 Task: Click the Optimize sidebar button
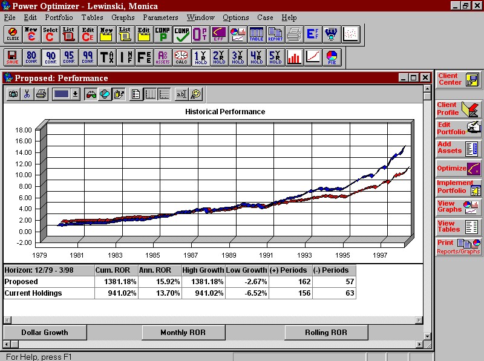pos(459,168)
